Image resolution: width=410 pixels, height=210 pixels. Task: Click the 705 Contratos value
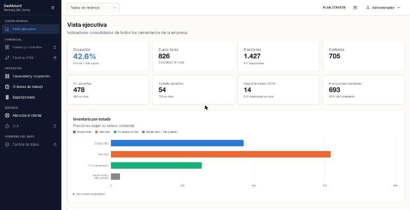coord(334,56)
